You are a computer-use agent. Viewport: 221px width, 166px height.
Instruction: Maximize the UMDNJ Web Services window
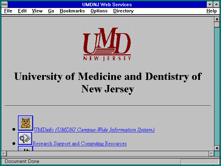pos(217,4)
